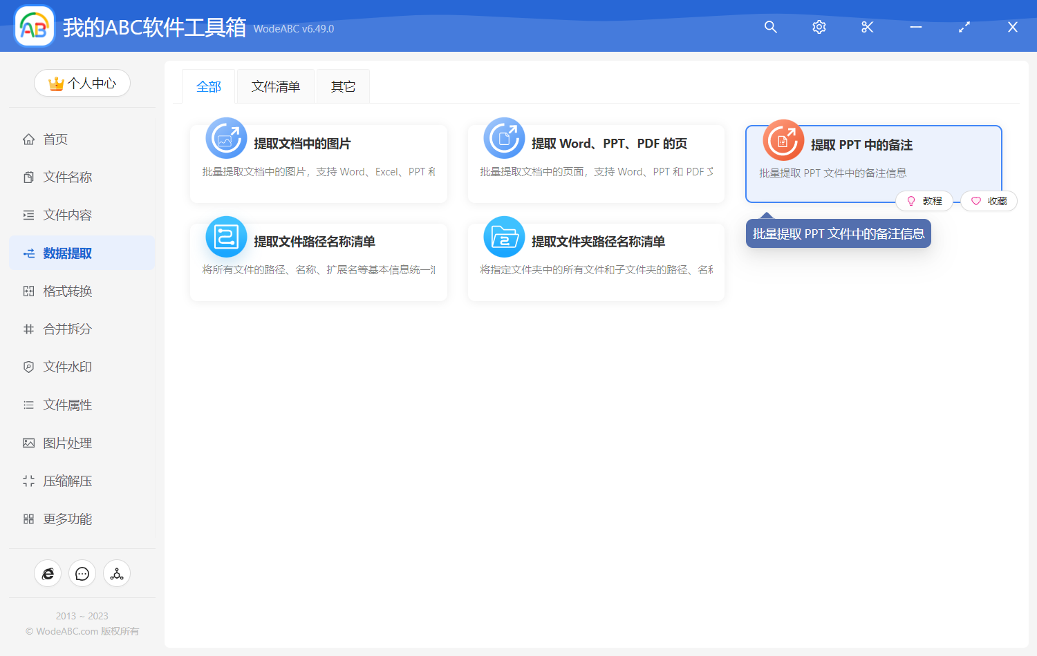The image size is (1037, 656).
Task: Go to 首页 in the sidebar
Action: (82, 139)
